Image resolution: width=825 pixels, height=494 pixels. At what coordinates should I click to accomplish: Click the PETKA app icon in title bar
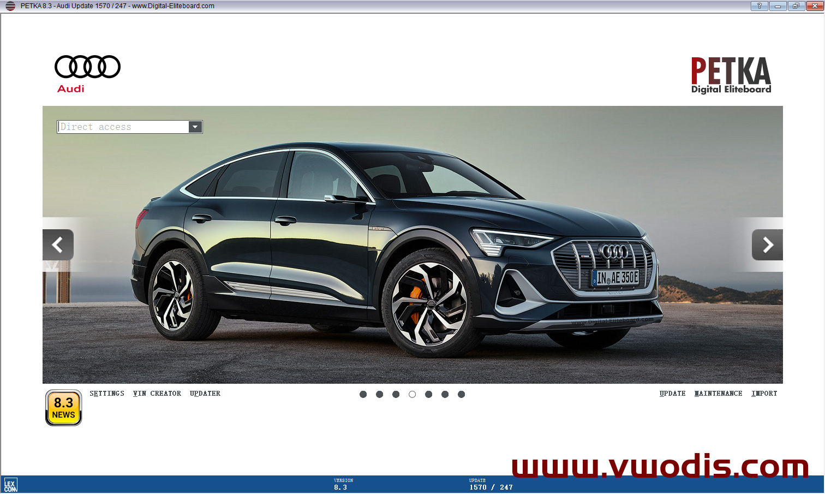10,6
